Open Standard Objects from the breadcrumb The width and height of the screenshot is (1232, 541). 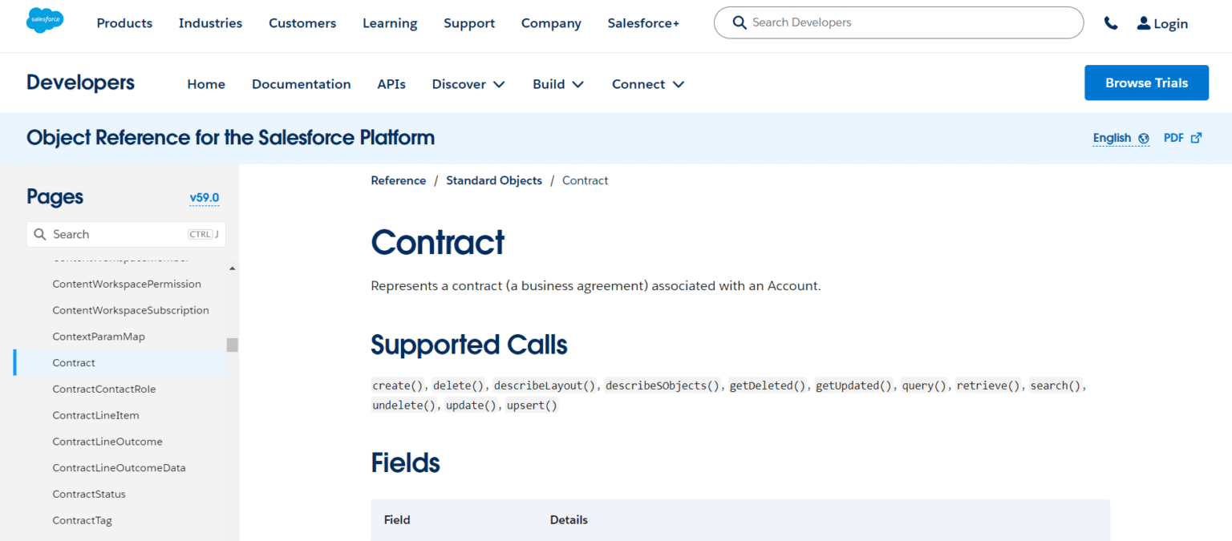494,180
